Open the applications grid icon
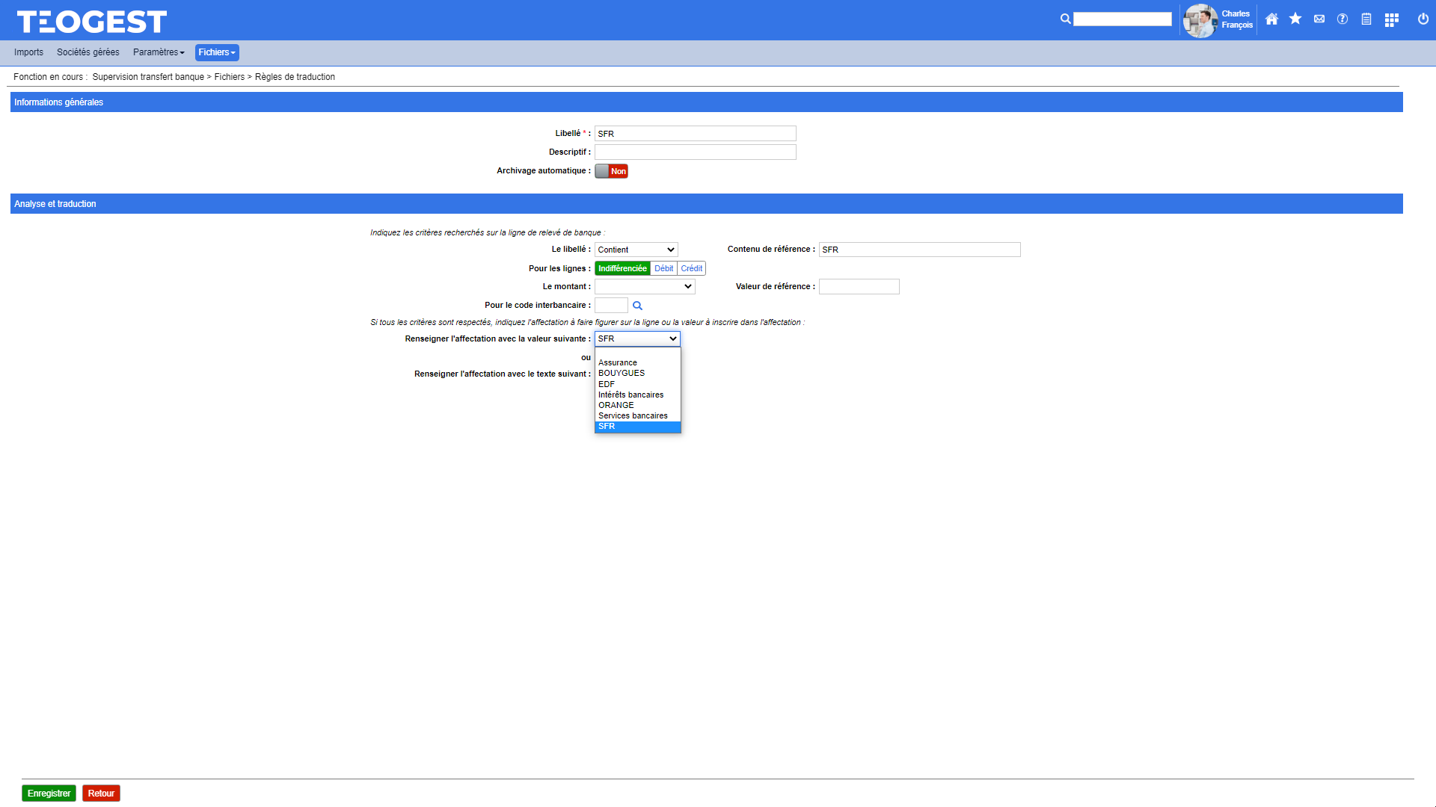1436x807 pixels. 1391,20
